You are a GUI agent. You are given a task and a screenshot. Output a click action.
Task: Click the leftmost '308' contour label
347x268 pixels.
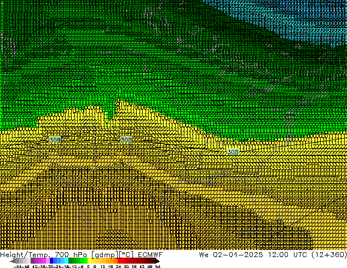[x=55, y=140]
